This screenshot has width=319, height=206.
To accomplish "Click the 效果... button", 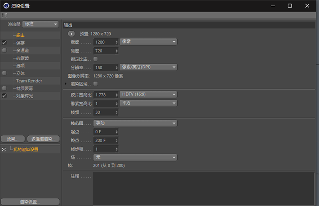I will (12, 139).
